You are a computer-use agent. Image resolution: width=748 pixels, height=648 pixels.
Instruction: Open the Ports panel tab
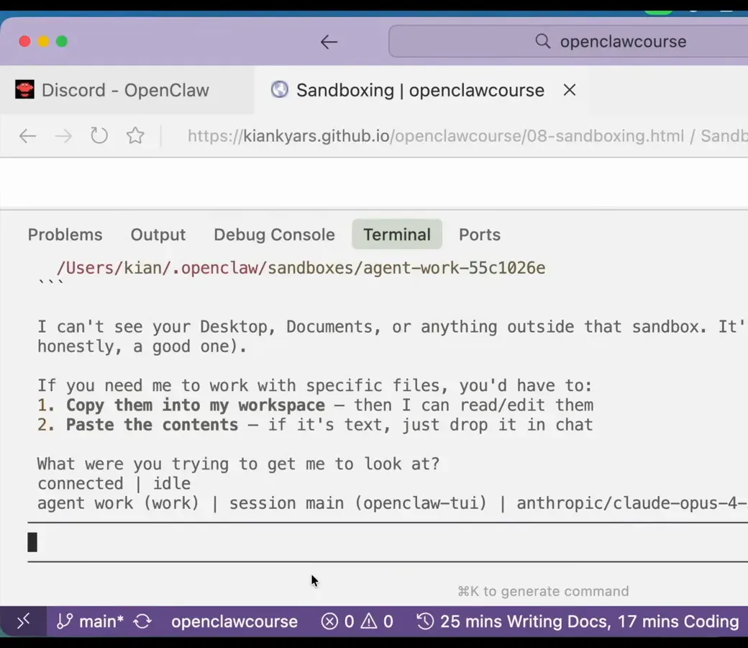pyautogui.click(x=480, y=235)
